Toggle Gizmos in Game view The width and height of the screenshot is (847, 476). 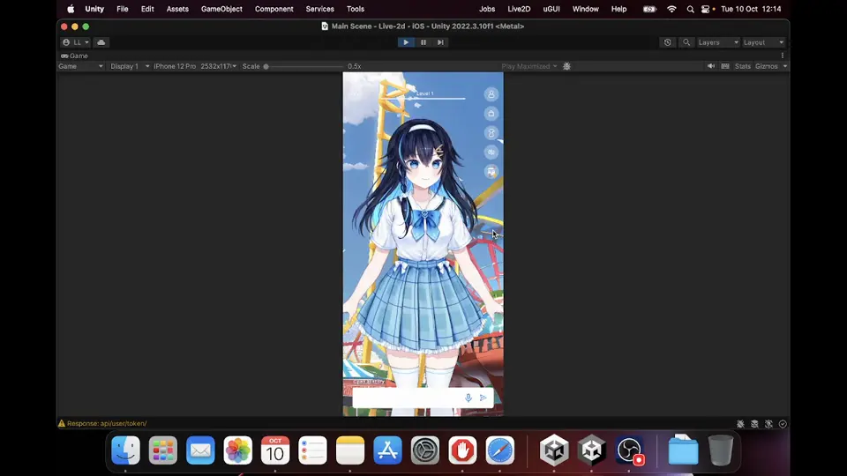(767, 66)
